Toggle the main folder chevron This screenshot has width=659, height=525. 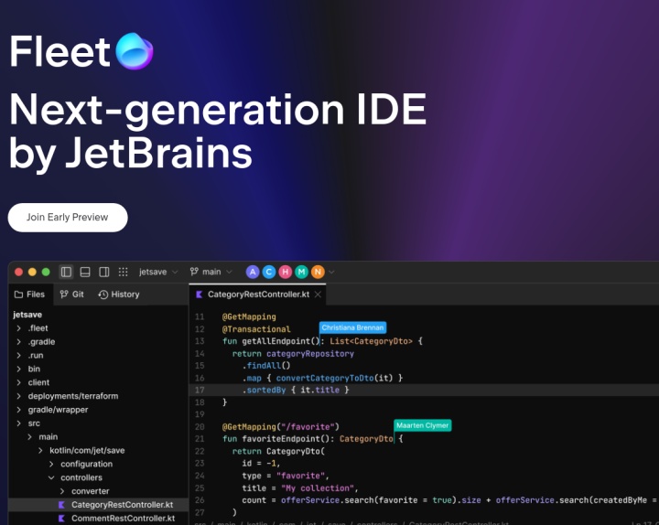29,437
